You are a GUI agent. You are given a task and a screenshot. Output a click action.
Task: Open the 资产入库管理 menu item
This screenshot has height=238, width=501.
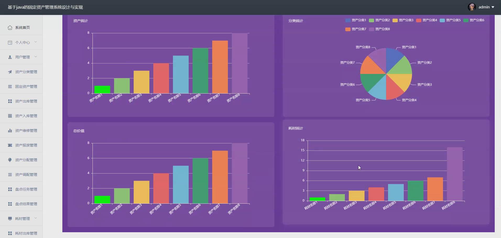(21, 116)
